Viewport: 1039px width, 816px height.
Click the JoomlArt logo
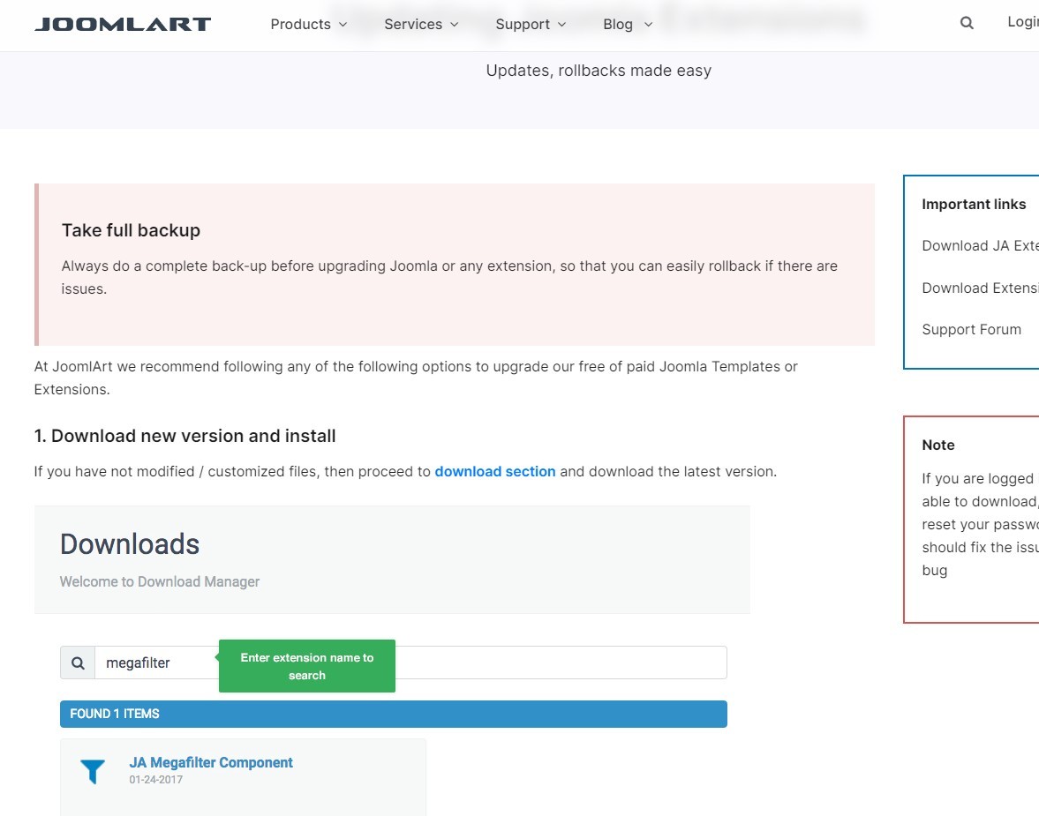(123, 25)
